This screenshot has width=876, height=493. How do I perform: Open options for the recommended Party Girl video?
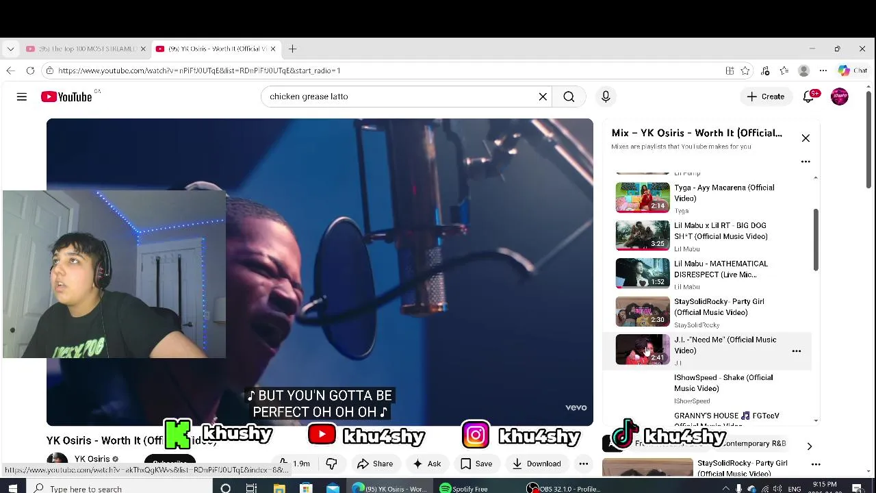[816, 464]
